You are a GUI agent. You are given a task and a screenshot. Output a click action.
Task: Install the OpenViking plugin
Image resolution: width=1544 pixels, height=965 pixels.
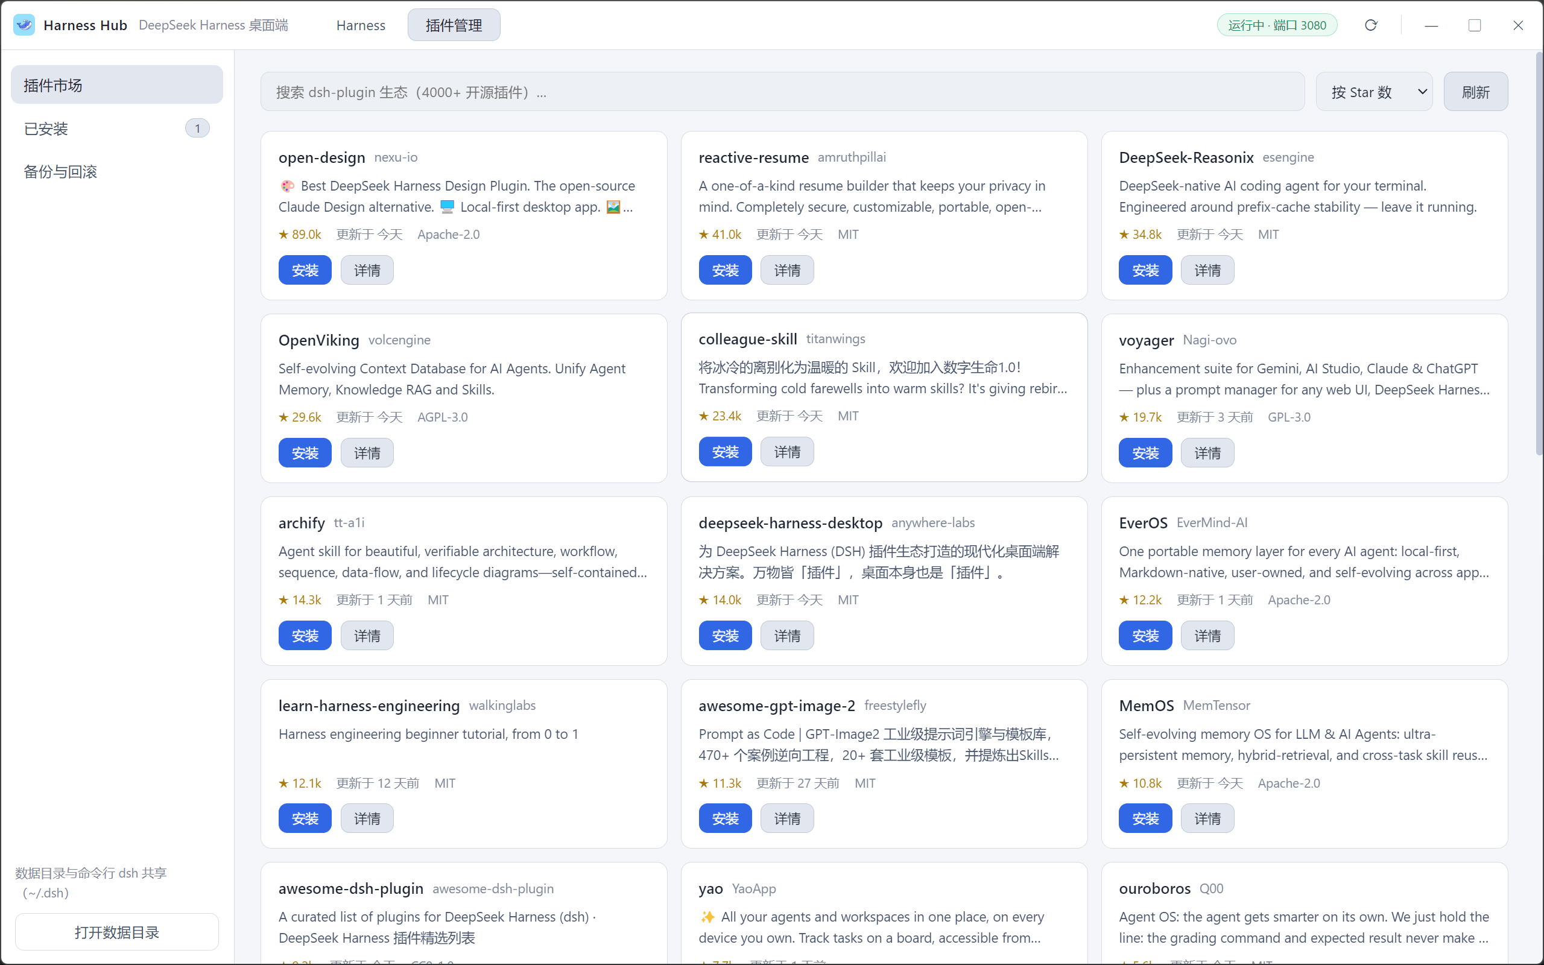(x=305, y=452)
